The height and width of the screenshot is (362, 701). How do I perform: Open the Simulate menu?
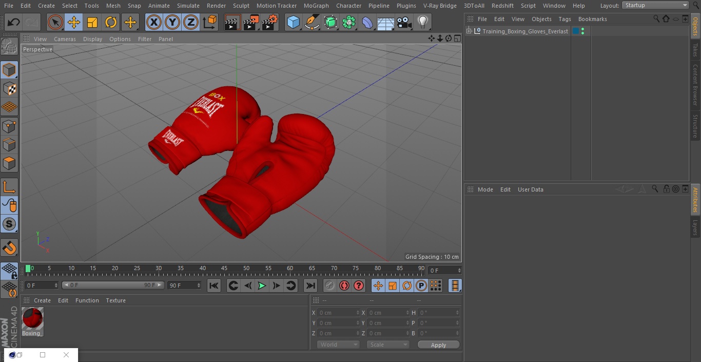[188, 6]
